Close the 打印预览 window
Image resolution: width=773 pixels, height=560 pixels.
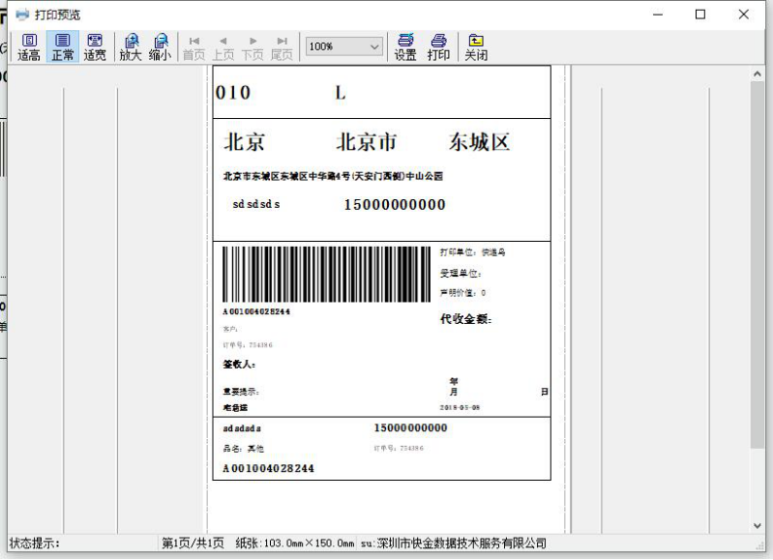(x=744, y=15)
